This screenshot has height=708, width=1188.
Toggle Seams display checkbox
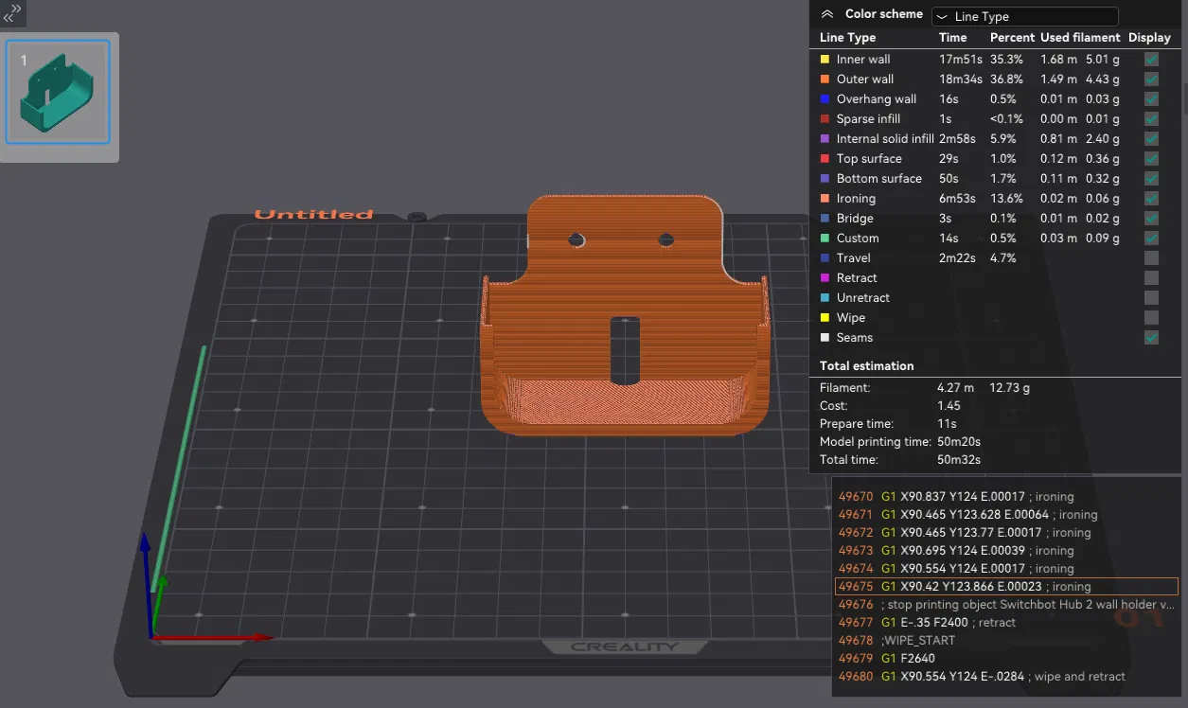[x=1151, y=337]
